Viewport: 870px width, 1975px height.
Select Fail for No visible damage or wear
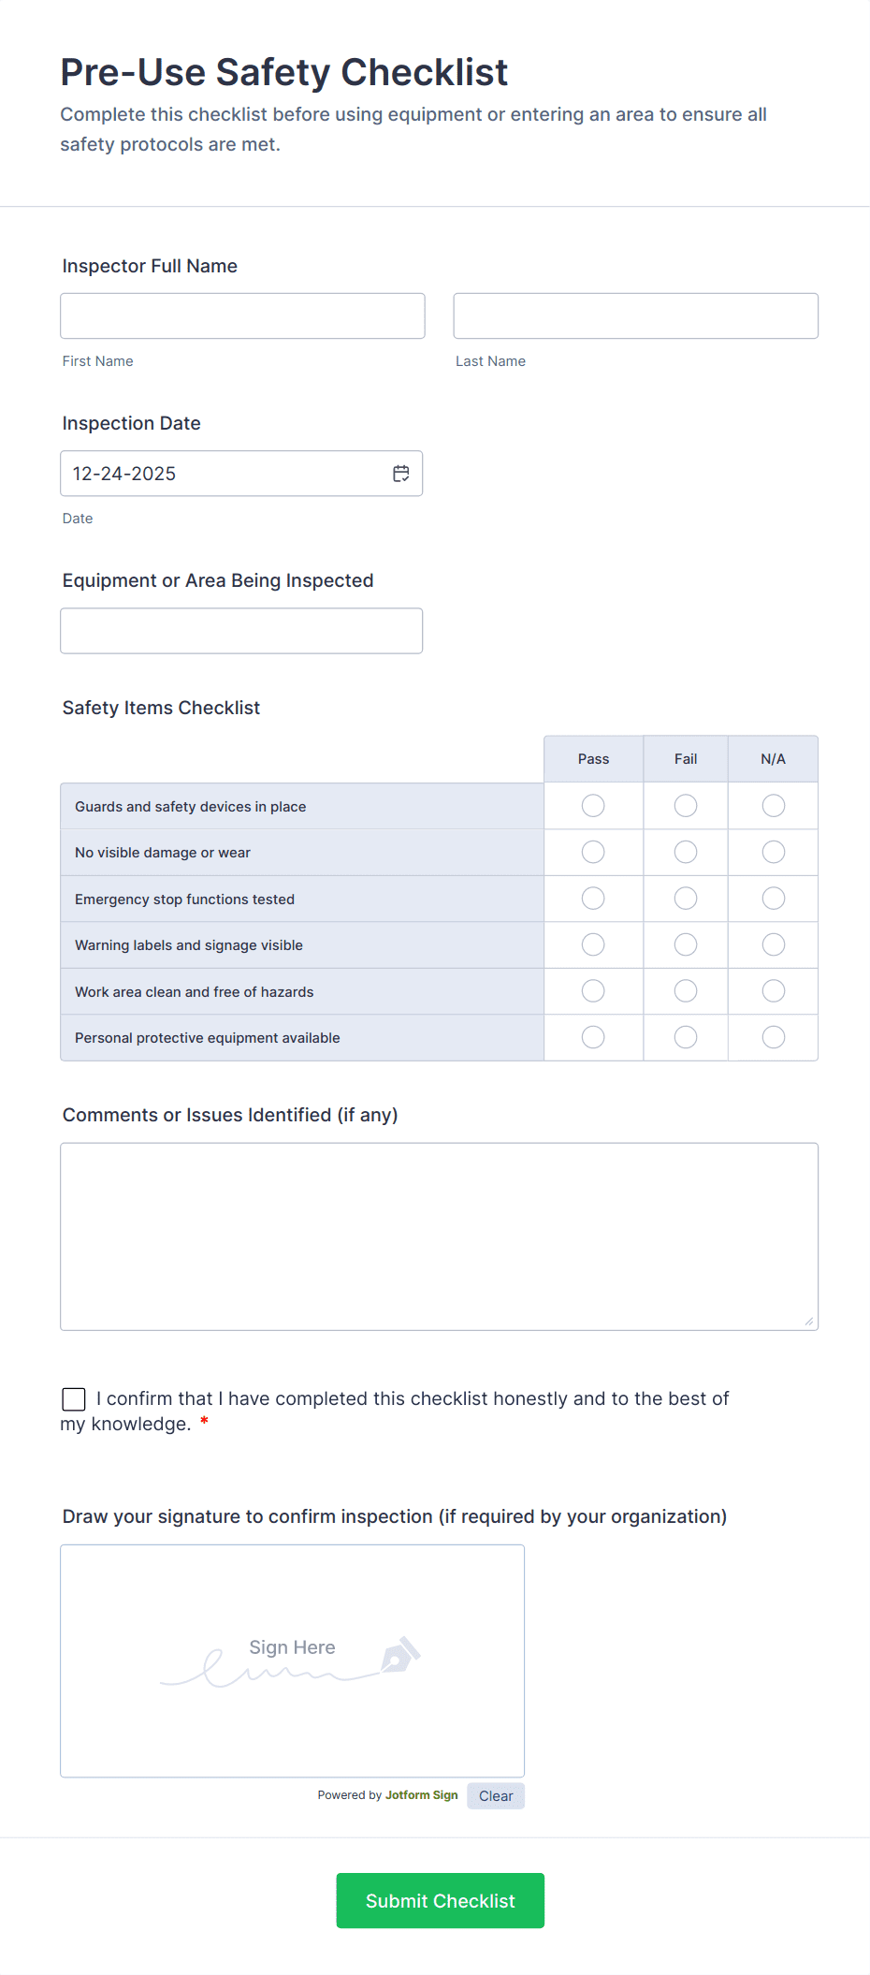pyautogui.click(x=685, y=852)
